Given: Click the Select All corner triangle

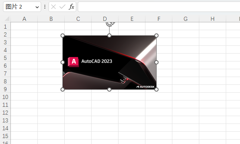Looking at the screenshot, I should click(x=7, y=19).
